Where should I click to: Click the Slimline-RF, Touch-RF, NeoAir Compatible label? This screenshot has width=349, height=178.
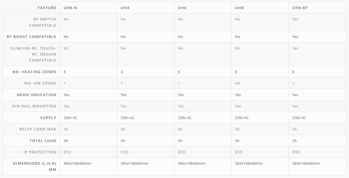[33, 54]
